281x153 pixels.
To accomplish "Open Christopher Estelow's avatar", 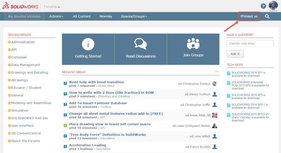I will coord(214,84).
